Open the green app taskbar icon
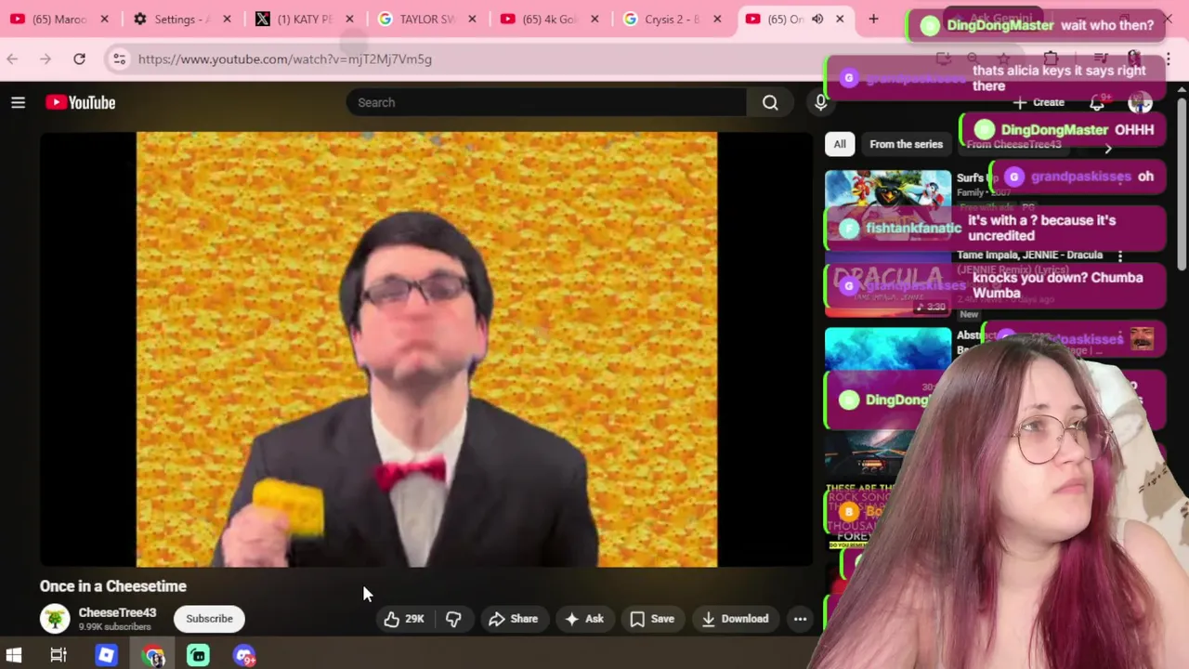Image resolution: width=1189 pixels, height=669 pixels. click(x=198, y=655)
